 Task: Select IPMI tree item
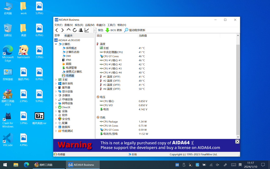(x=67, y=60)
